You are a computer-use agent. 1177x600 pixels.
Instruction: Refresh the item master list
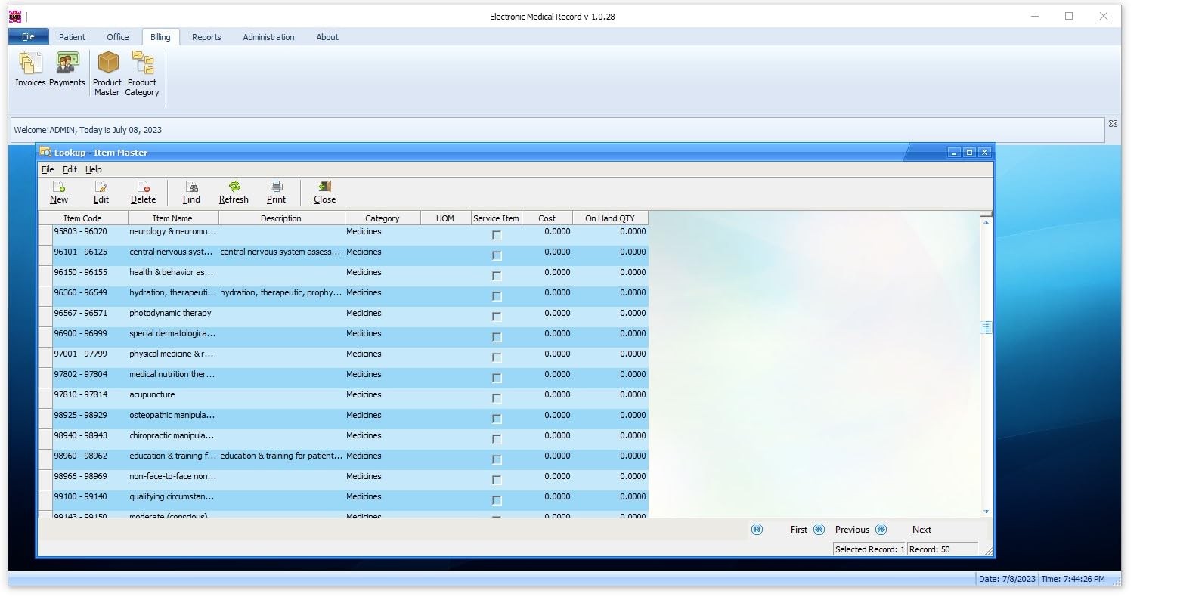point(234,192)
